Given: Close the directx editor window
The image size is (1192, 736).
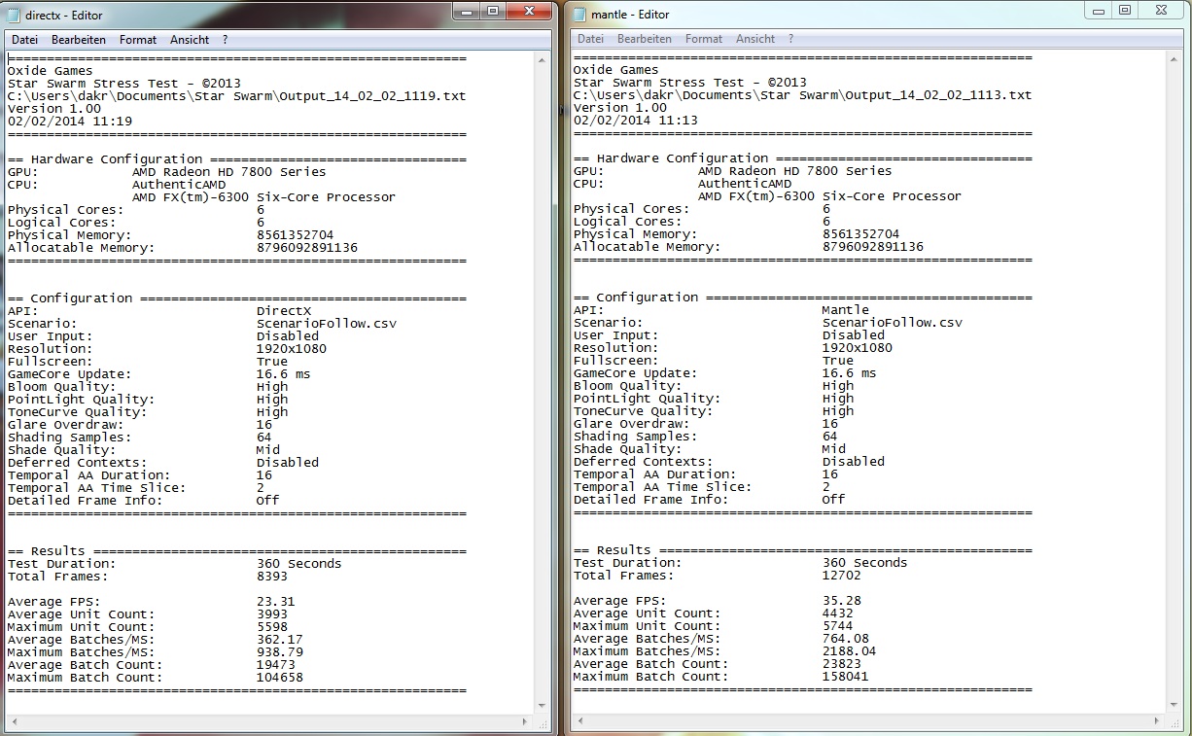Looking at the screenshot, I should click(x=530, y=11).
